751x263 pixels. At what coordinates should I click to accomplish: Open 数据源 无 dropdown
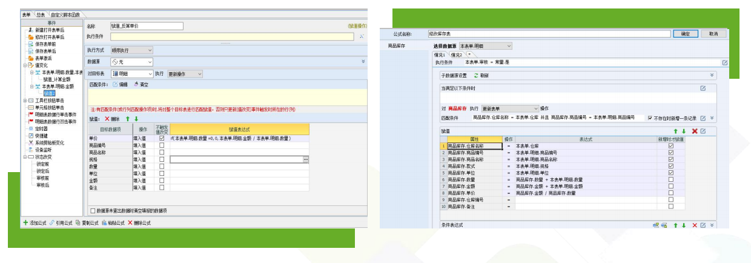[131, 62]
